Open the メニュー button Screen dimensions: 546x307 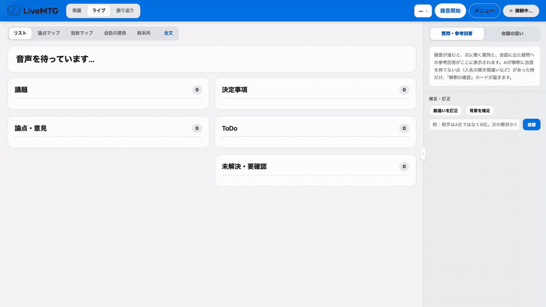[485, 11]
